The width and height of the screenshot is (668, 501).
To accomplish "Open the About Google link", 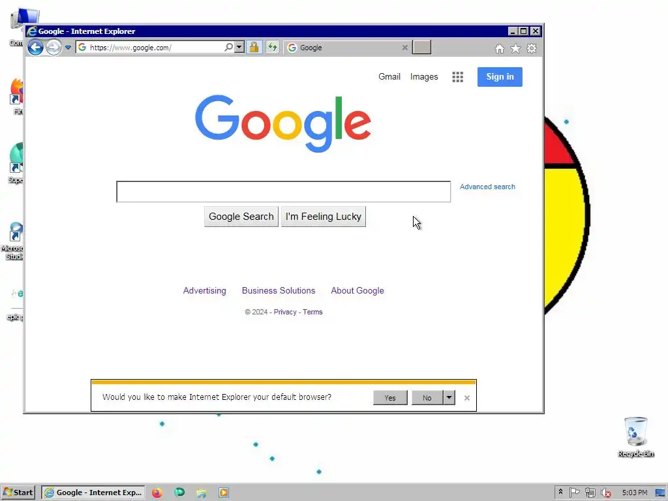I will (x=357, y=290).
